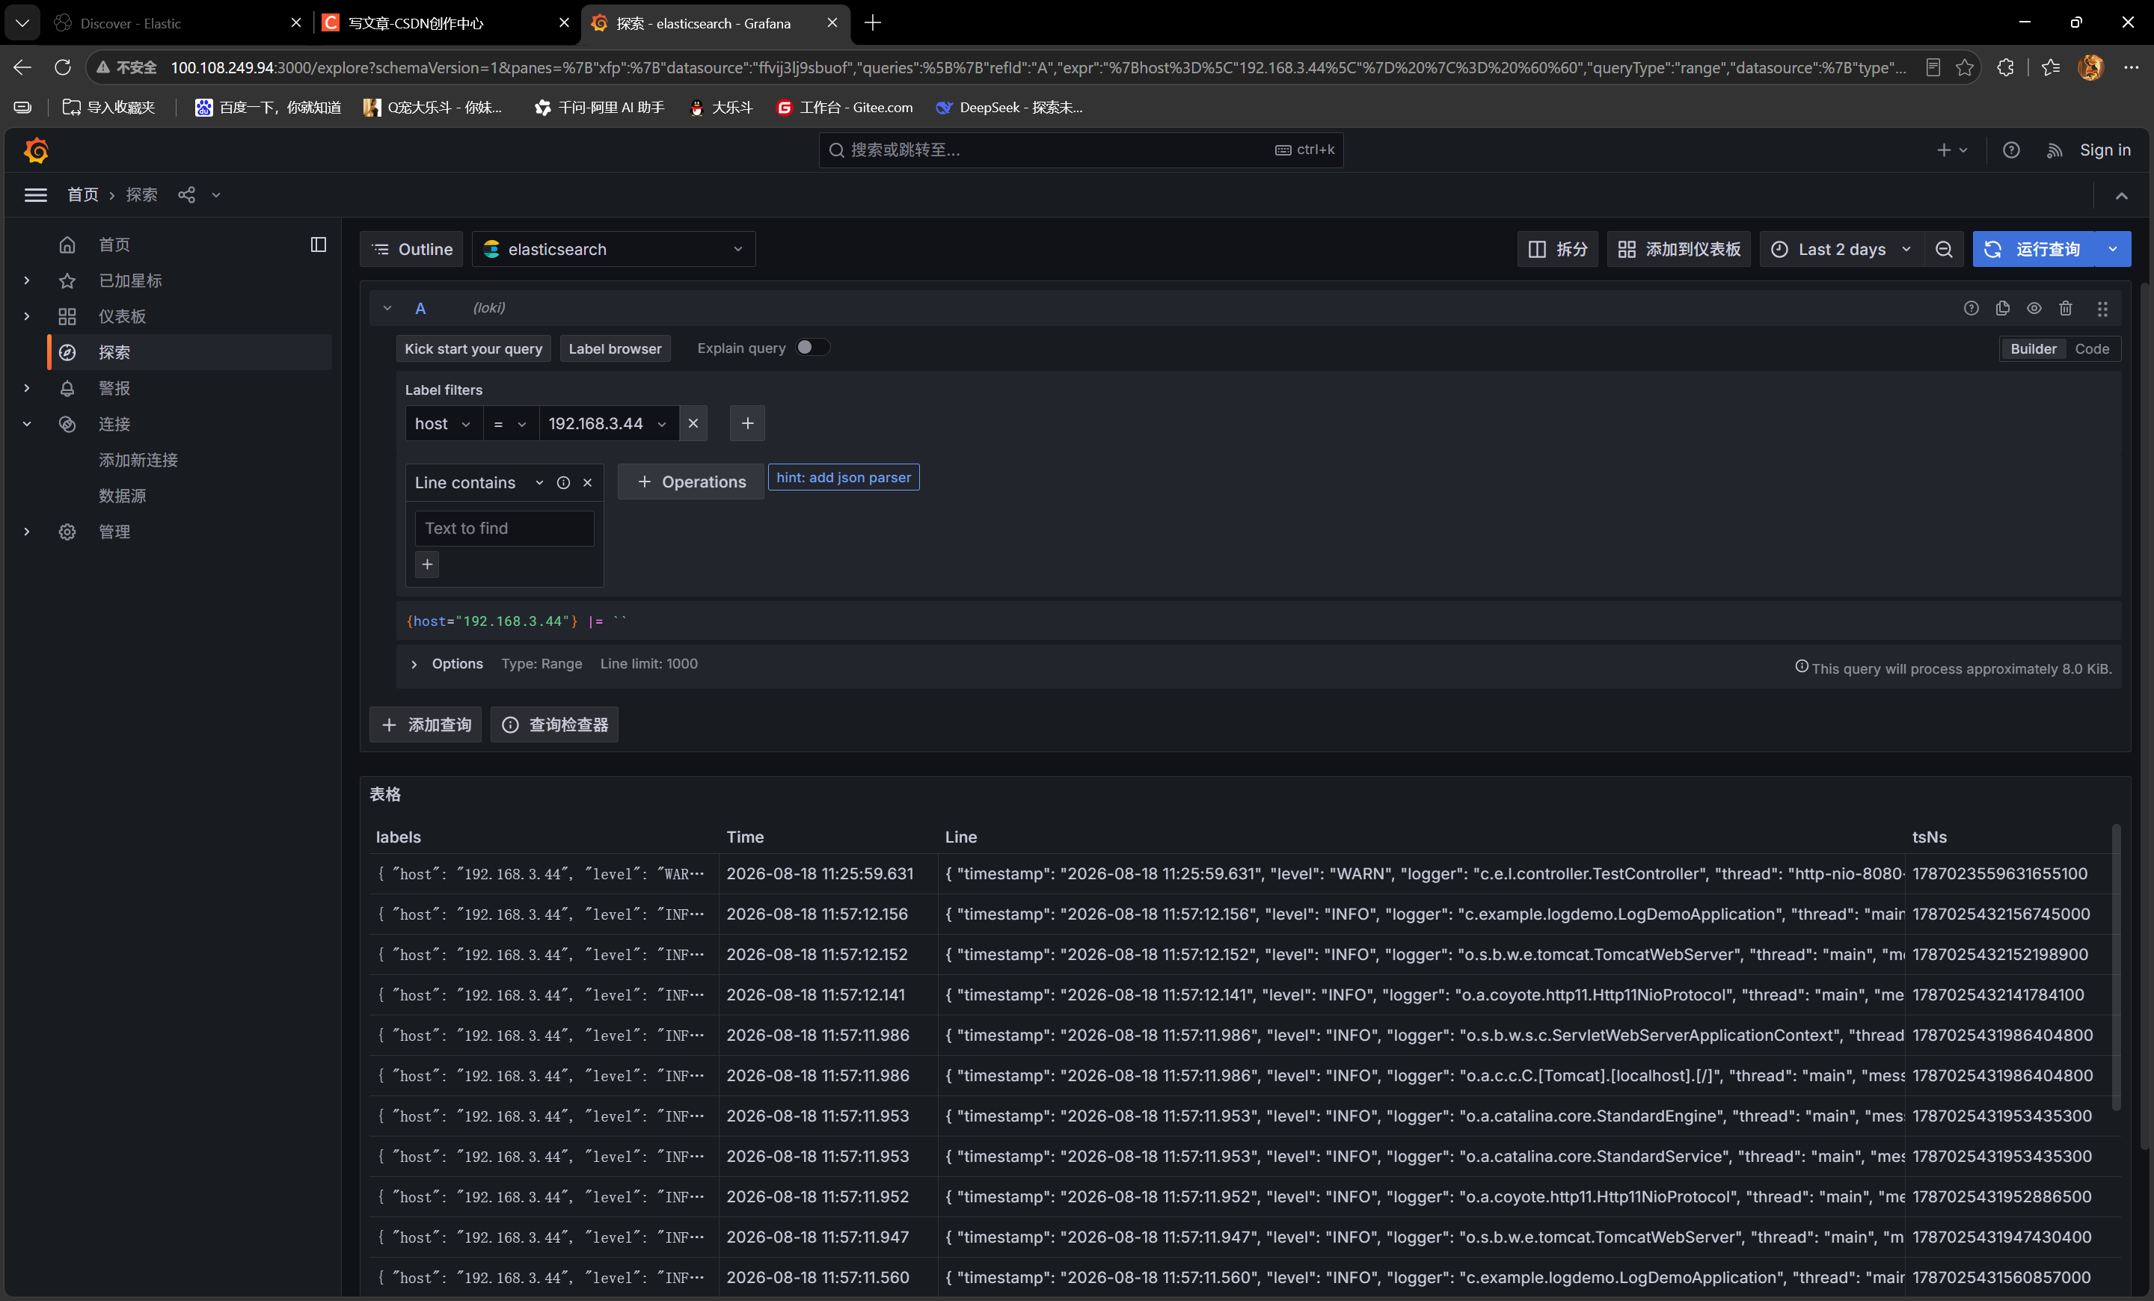Switch query editor to Code mode
Screen dimensions: 2154x1301
tap(2092, 349)
